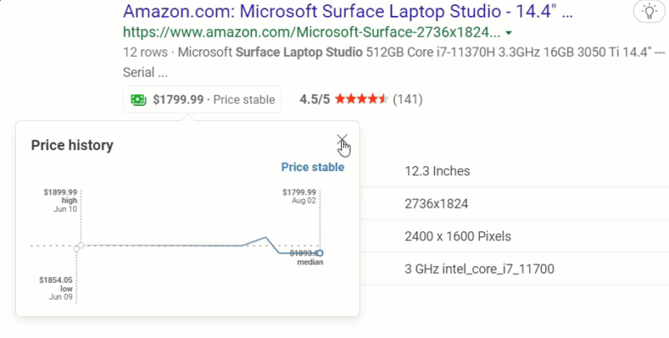Click the Jun 10 high point marker
Viewport: 669px width, 338px height.
click(x=78, y=247)
